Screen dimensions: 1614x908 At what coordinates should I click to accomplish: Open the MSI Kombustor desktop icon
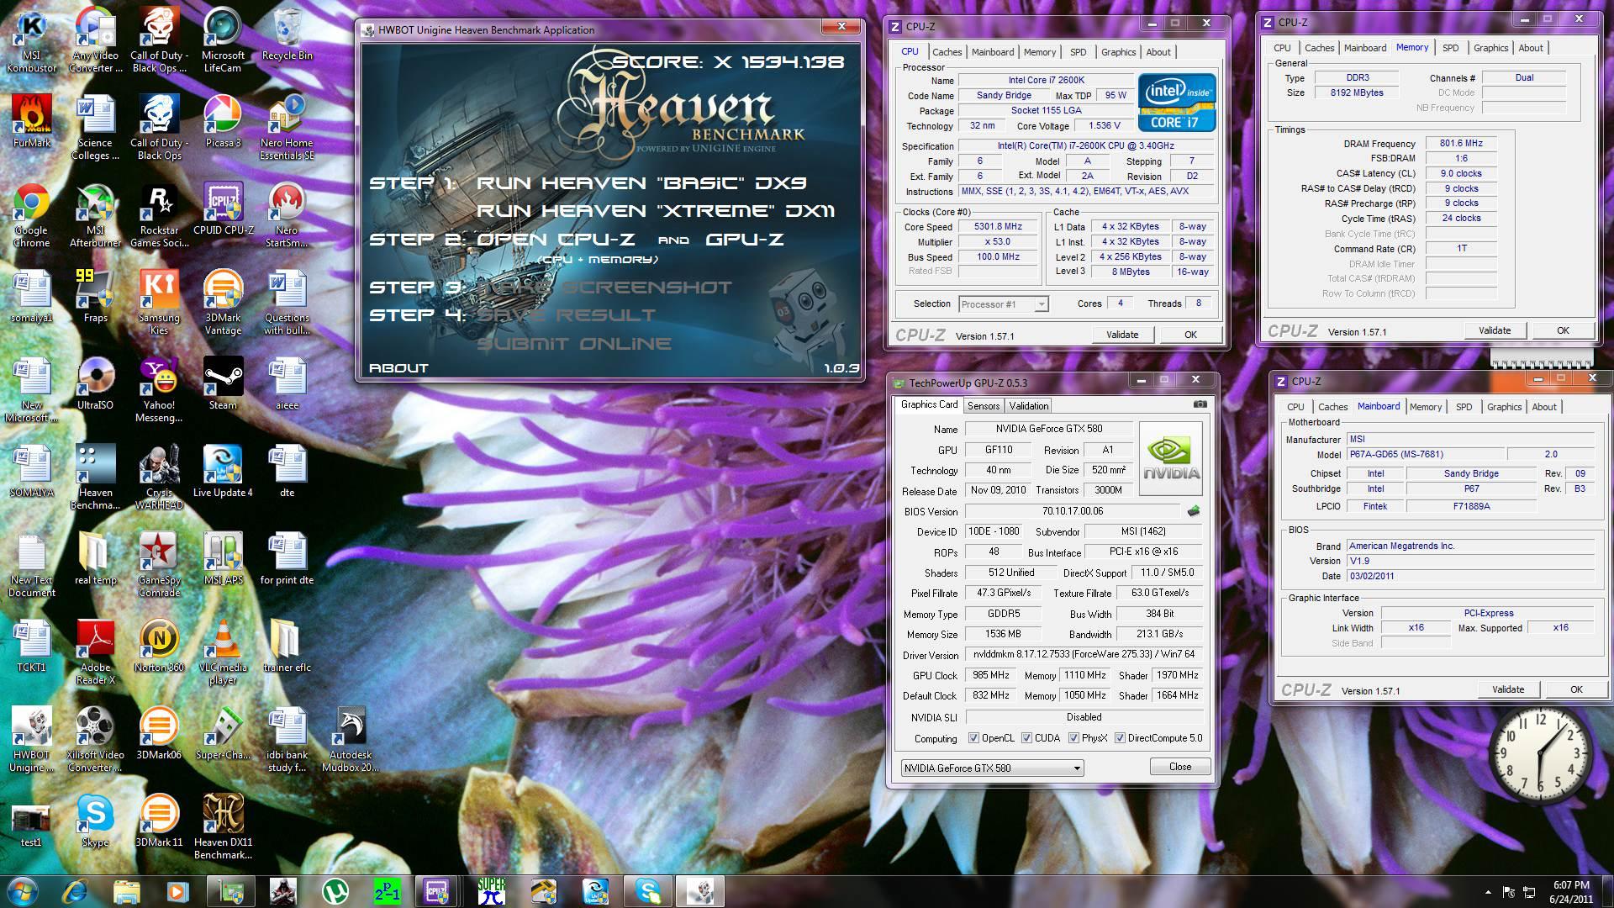point(31,40)
